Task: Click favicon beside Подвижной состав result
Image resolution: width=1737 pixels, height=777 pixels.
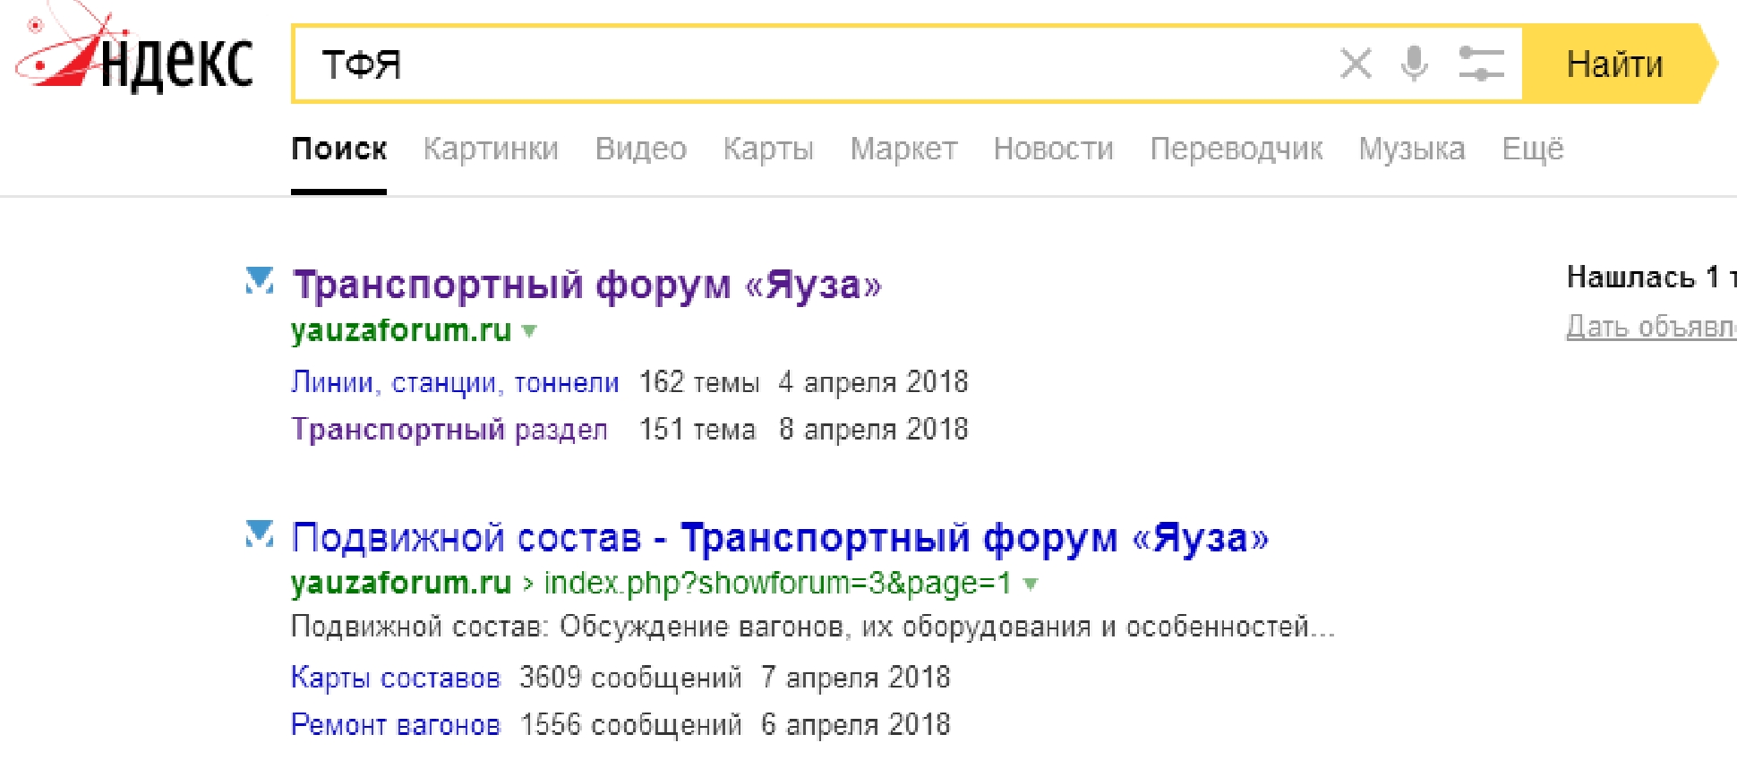Action: coord(260,534)
